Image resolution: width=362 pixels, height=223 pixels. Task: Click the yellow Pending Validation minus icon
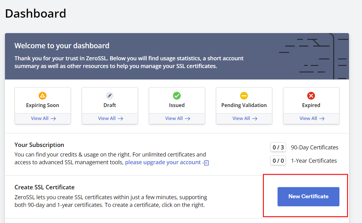(x=244, y=96)
